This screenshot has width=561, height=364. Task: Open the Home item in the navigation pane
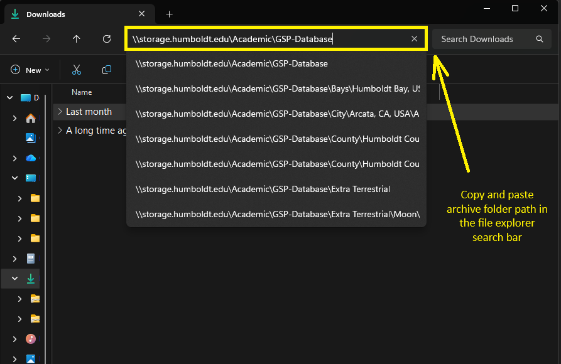[x=30, y=118]
